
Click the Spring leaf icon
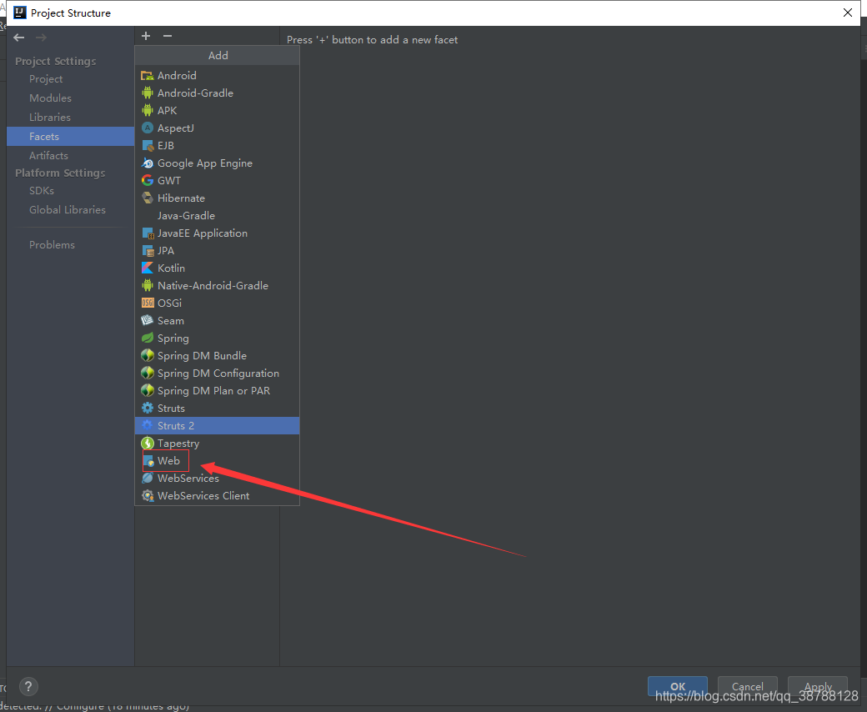[x=147, y=338]
